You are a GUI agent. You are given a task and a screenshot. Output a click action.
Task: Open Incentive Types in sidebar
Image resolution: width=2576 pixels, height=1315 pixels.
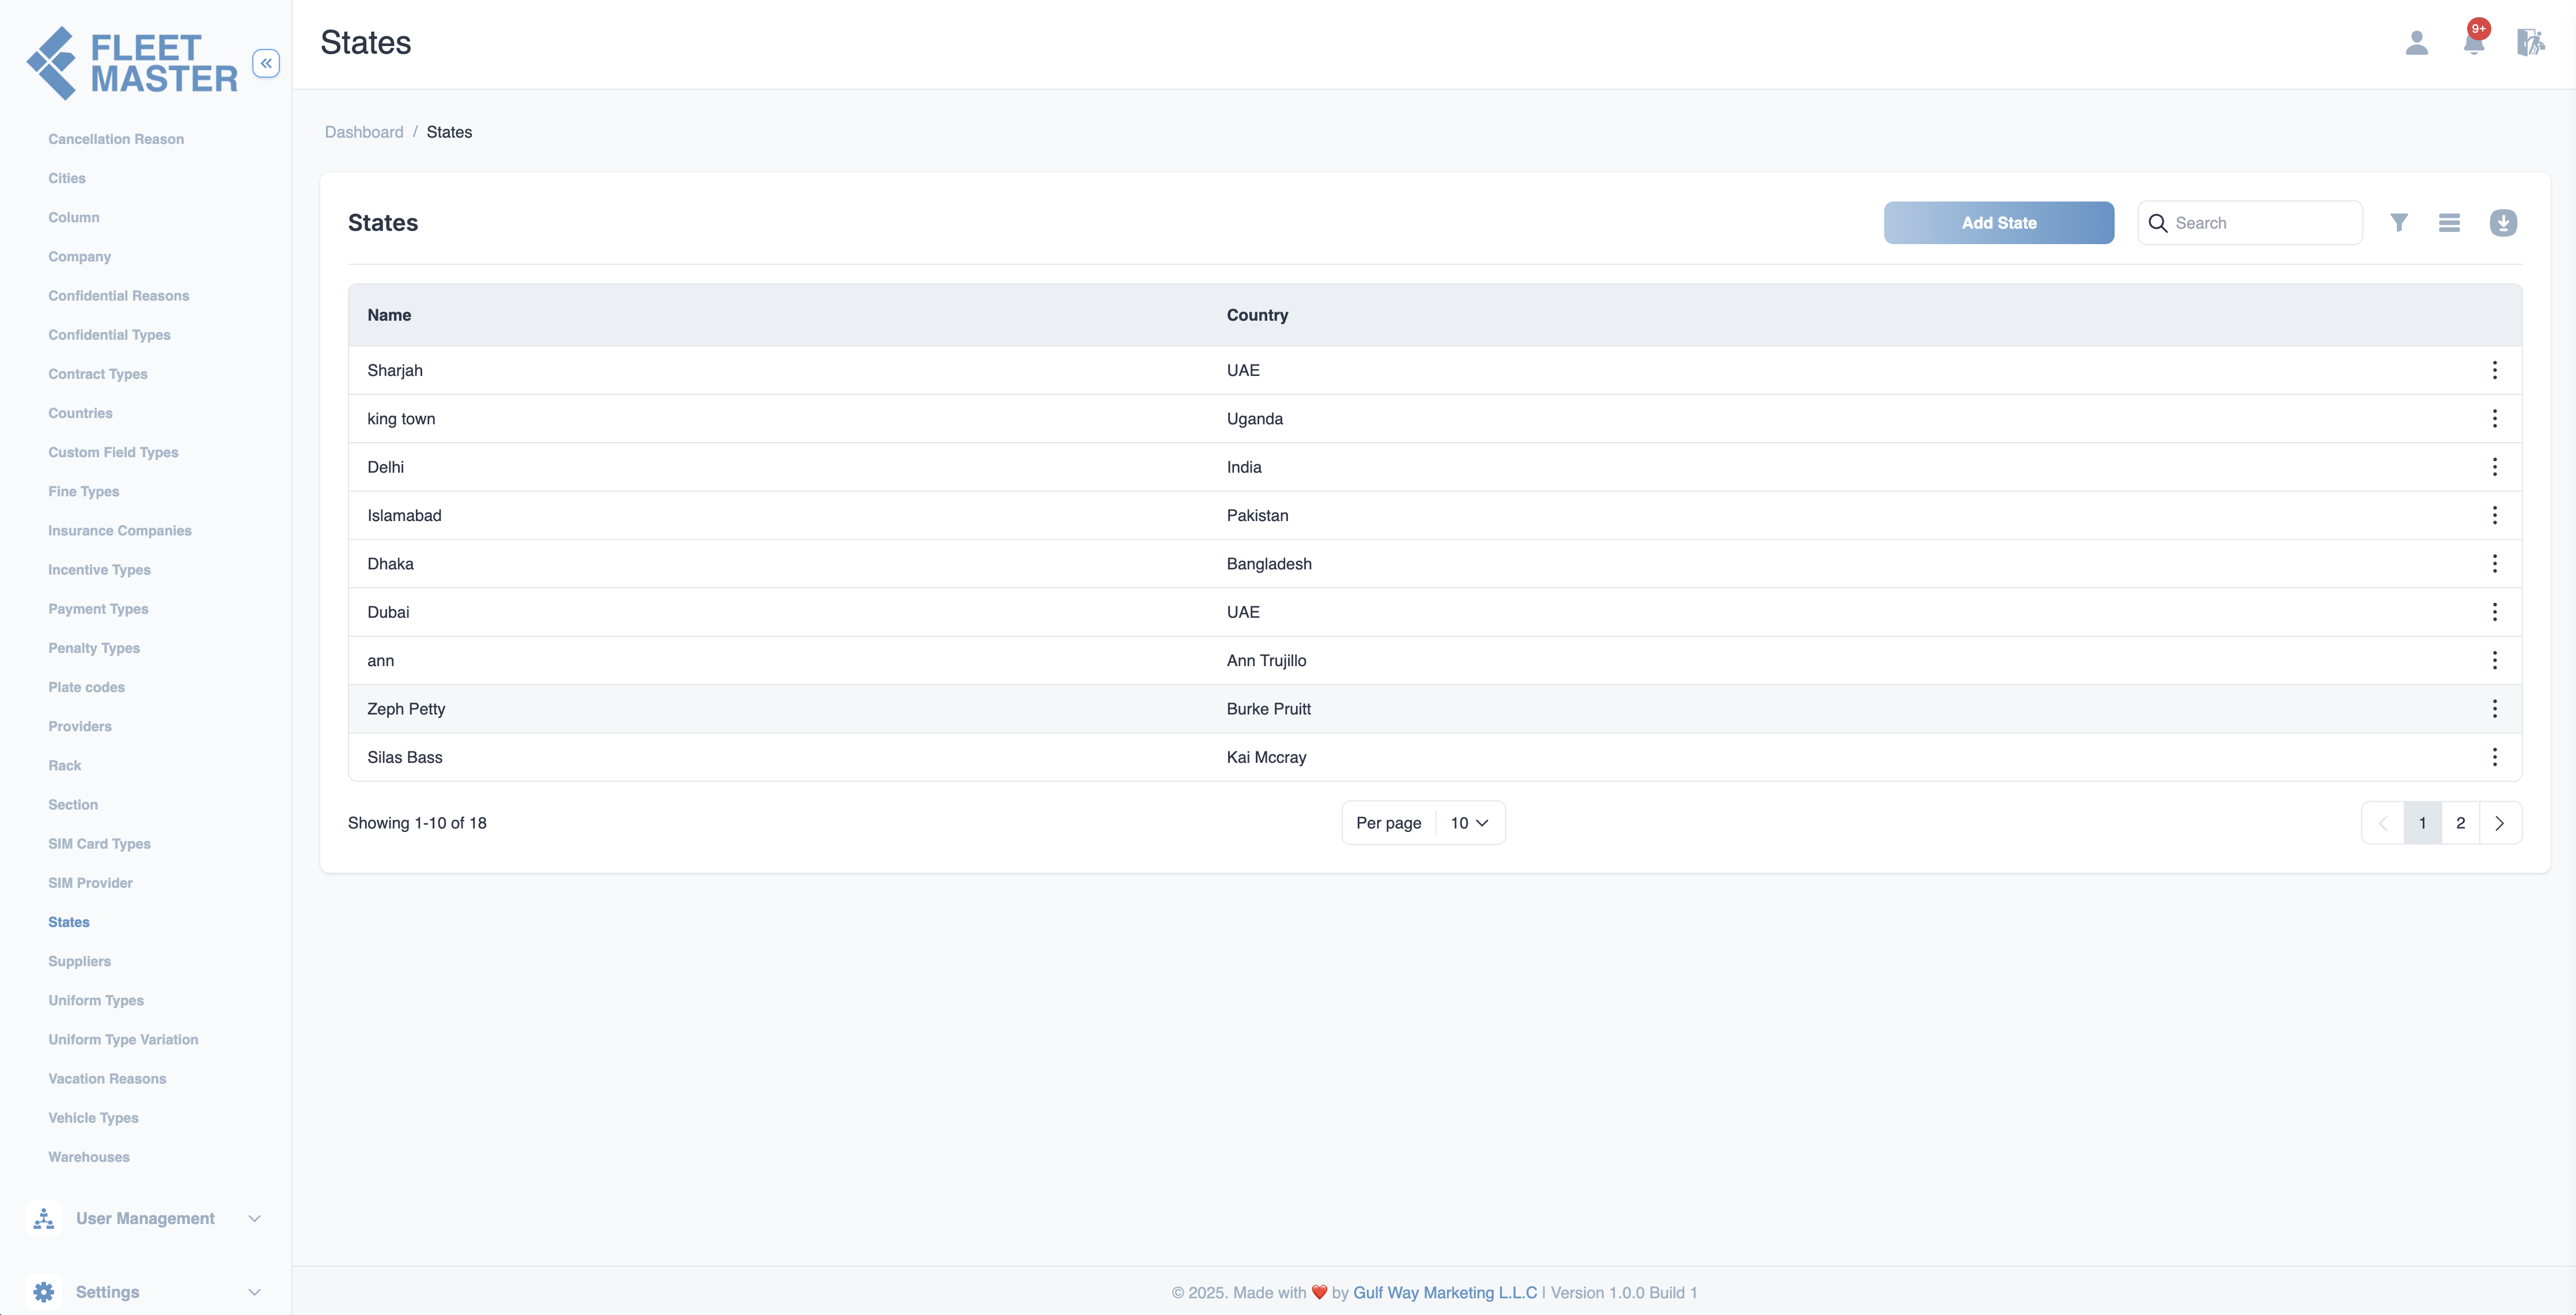click(100, 569)
